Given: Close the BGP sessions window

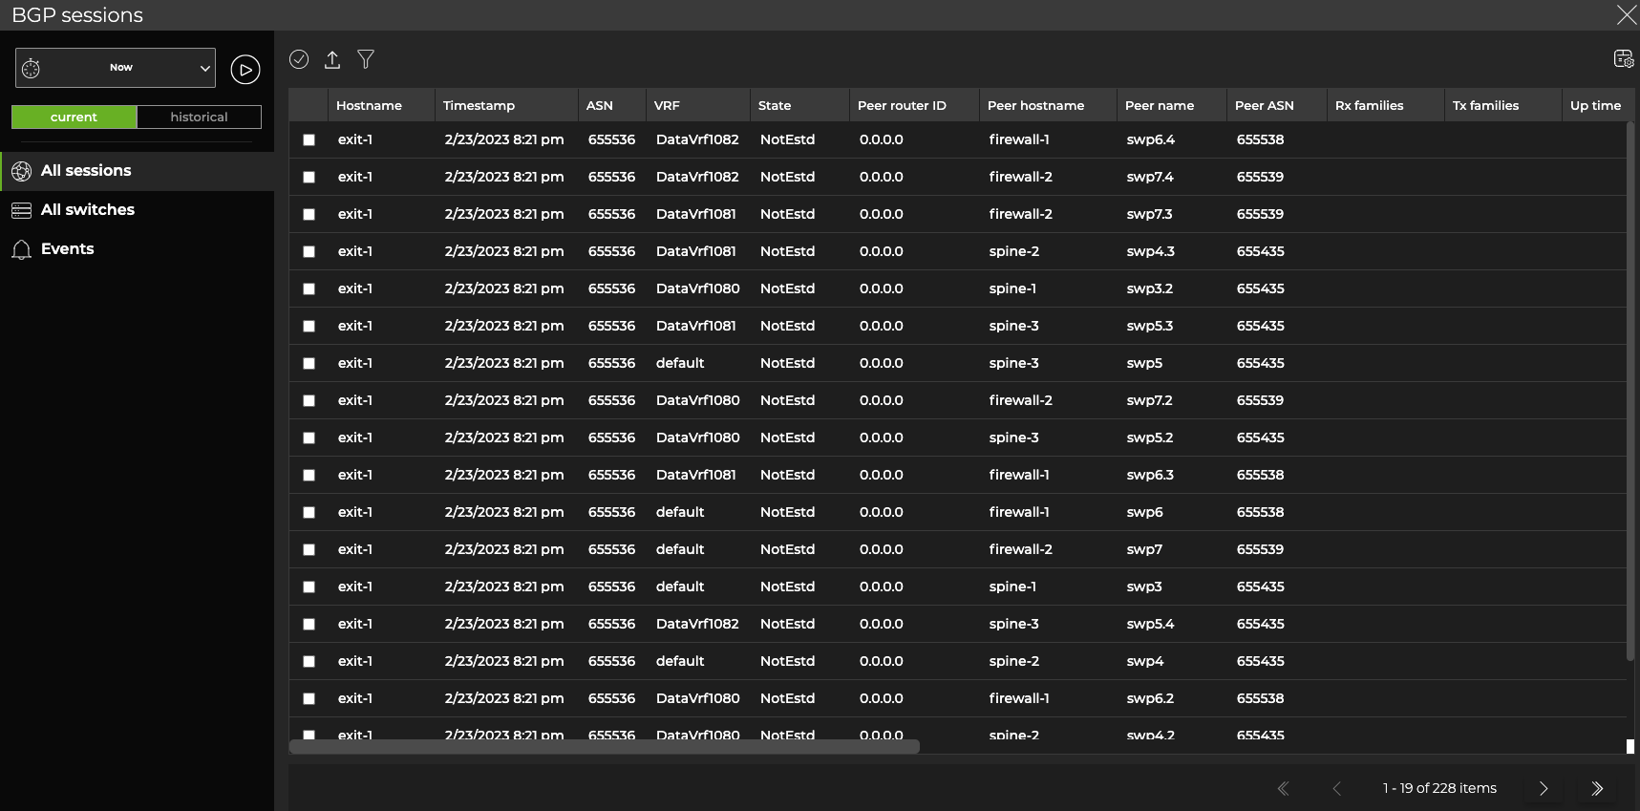Looking at the screenshot, I should click(x=1625, y=14).
